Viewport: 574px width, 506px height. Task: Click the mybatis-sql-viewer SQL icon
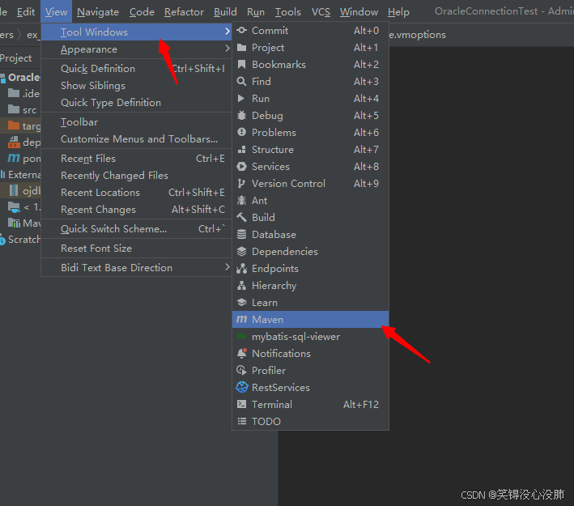[241, 336]
